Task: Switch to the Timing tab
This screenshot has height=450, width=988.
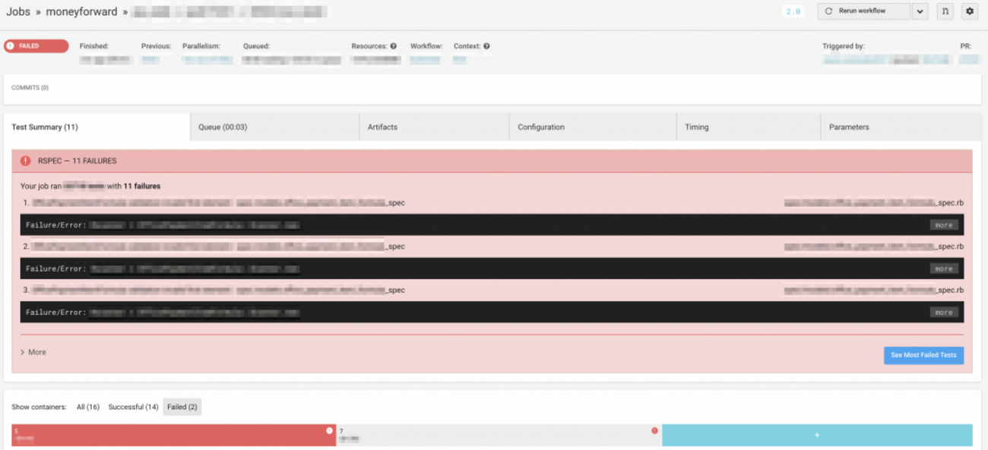Action: 749,127
